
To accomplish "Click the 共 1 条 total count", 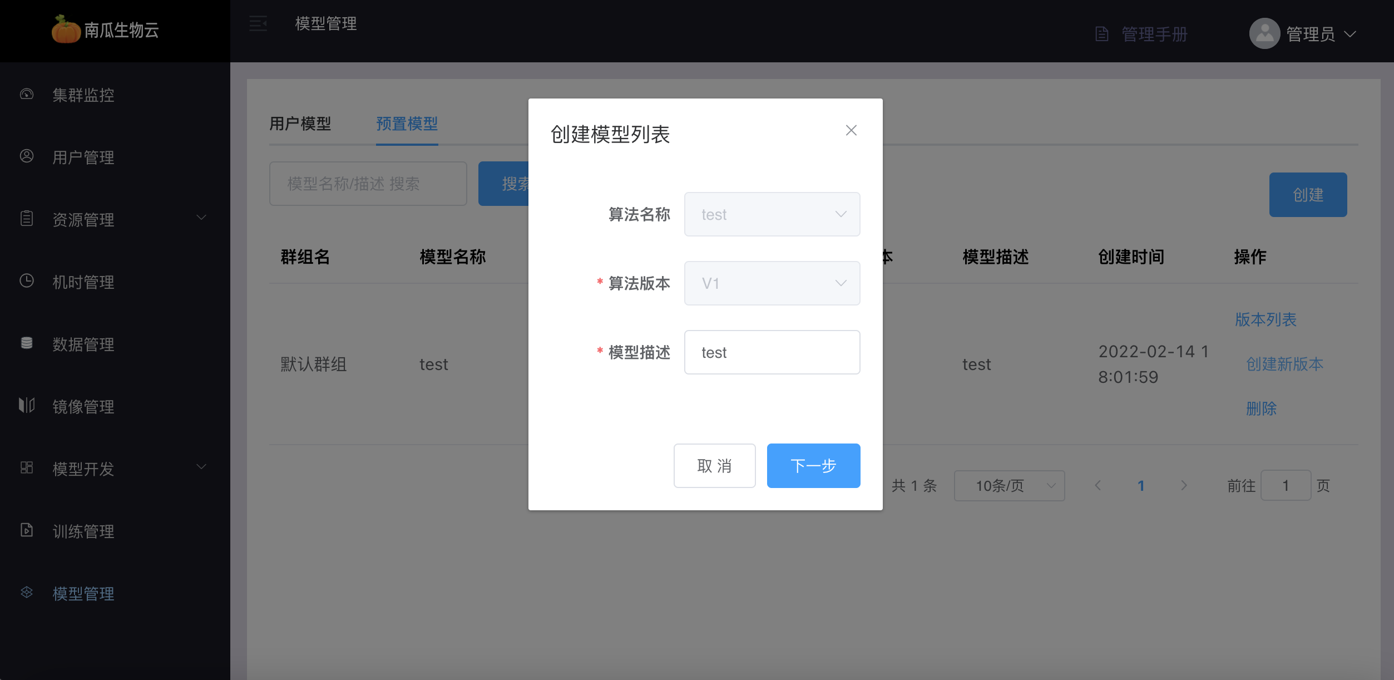I will pyautogui.click(x=914, y=486).
